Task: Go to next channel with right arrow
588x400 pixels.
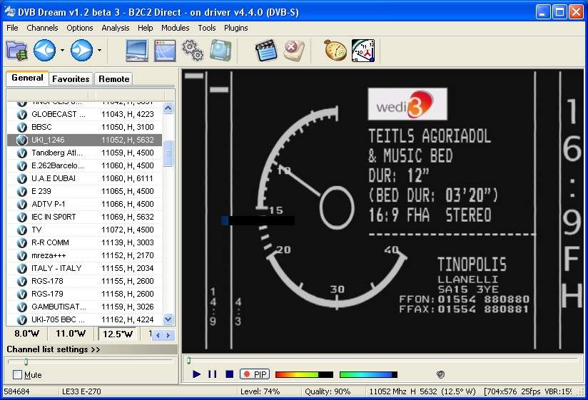Action: (x=81, y=51)
